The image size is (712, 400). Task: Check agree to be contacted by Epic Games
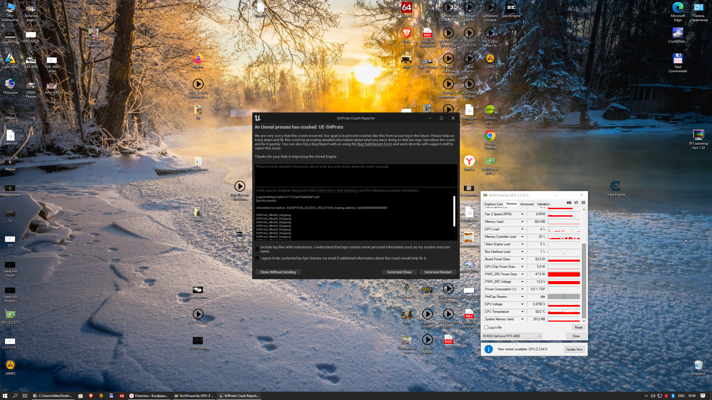257,258
